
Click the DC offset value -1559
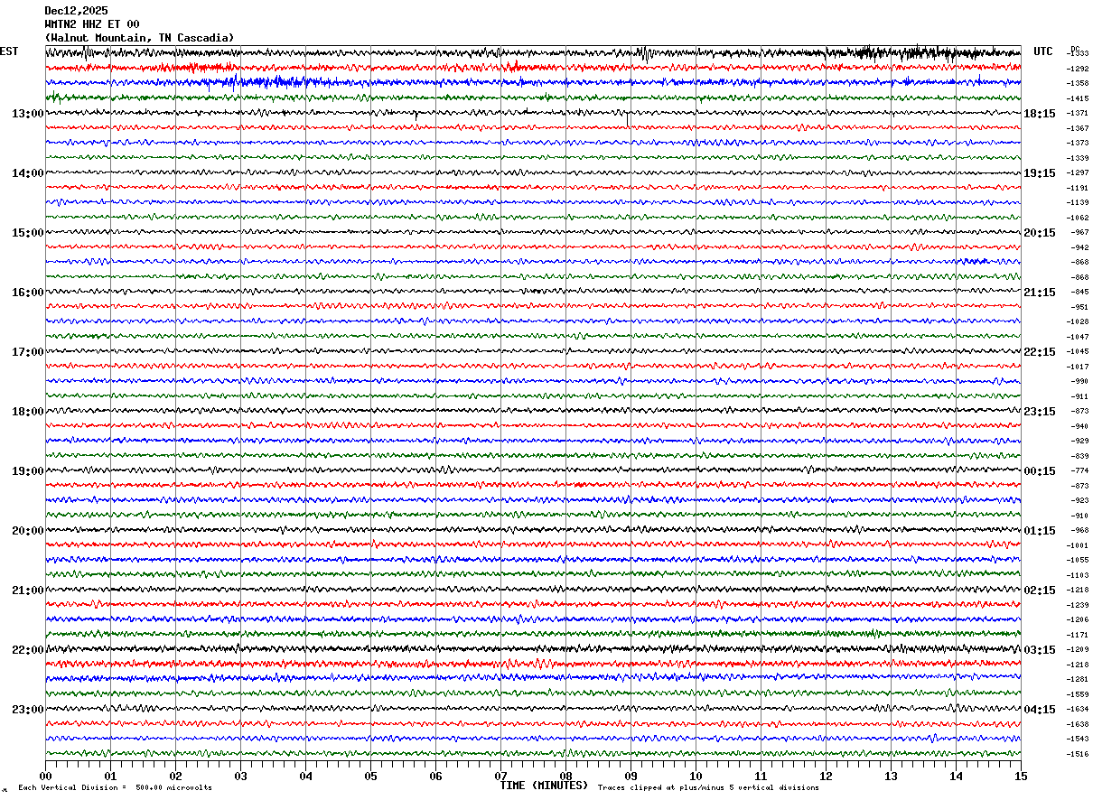(1078, 694)
